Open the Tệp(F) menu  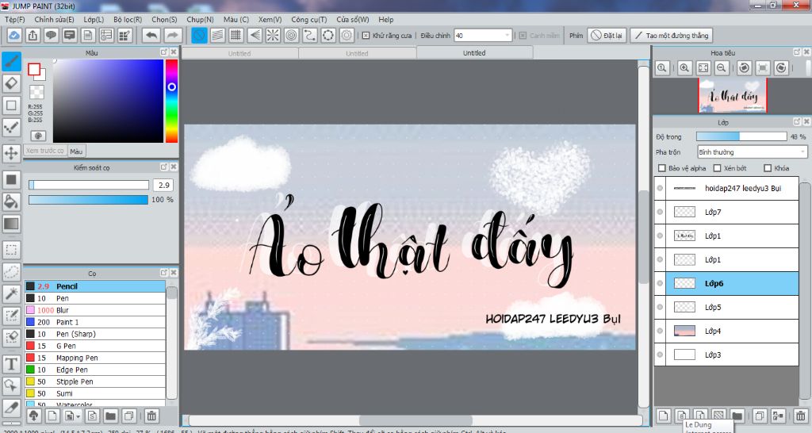point(15,20)
